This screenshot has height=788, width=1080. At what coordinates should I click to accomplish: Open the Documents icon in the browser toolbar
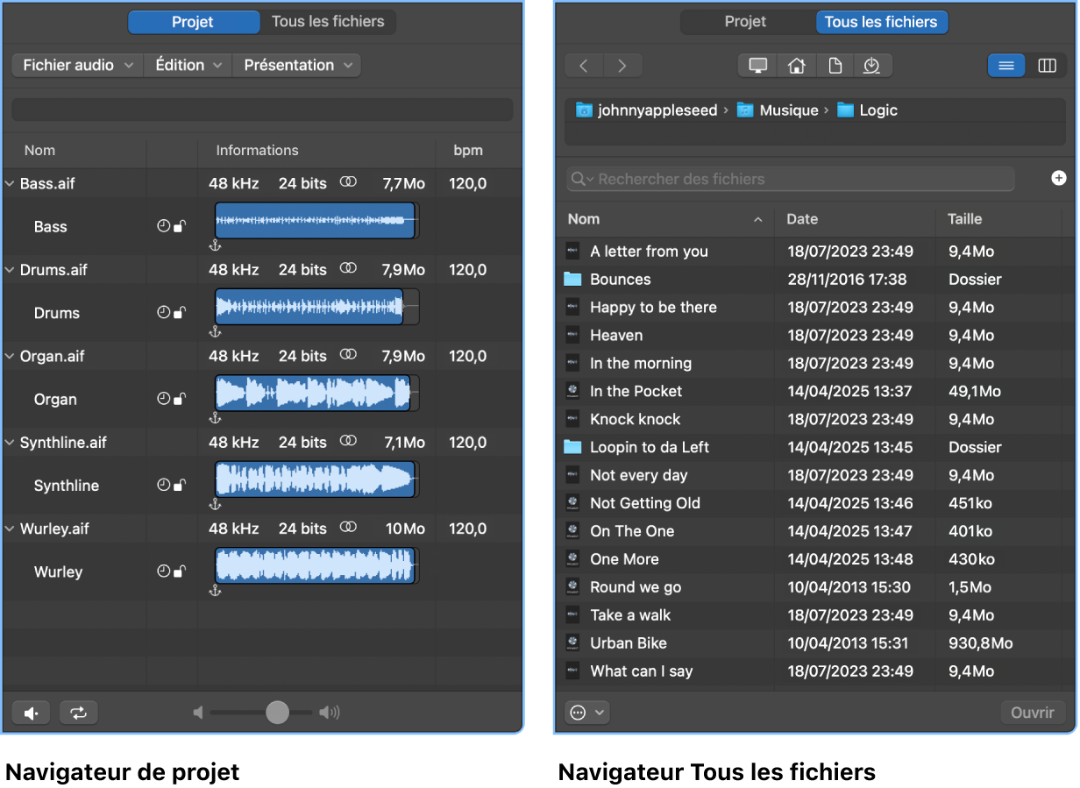[835, 65]
